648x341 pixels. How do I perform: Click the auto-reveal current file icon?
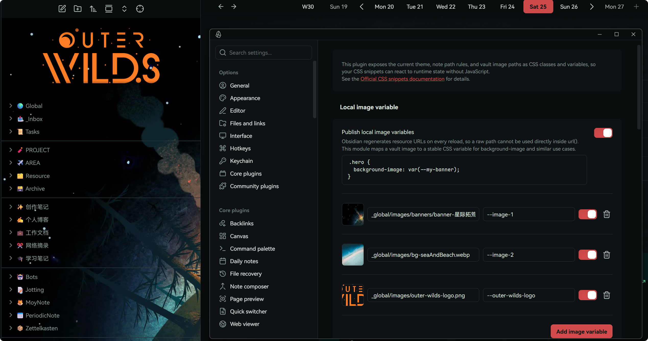click(109, 9)
